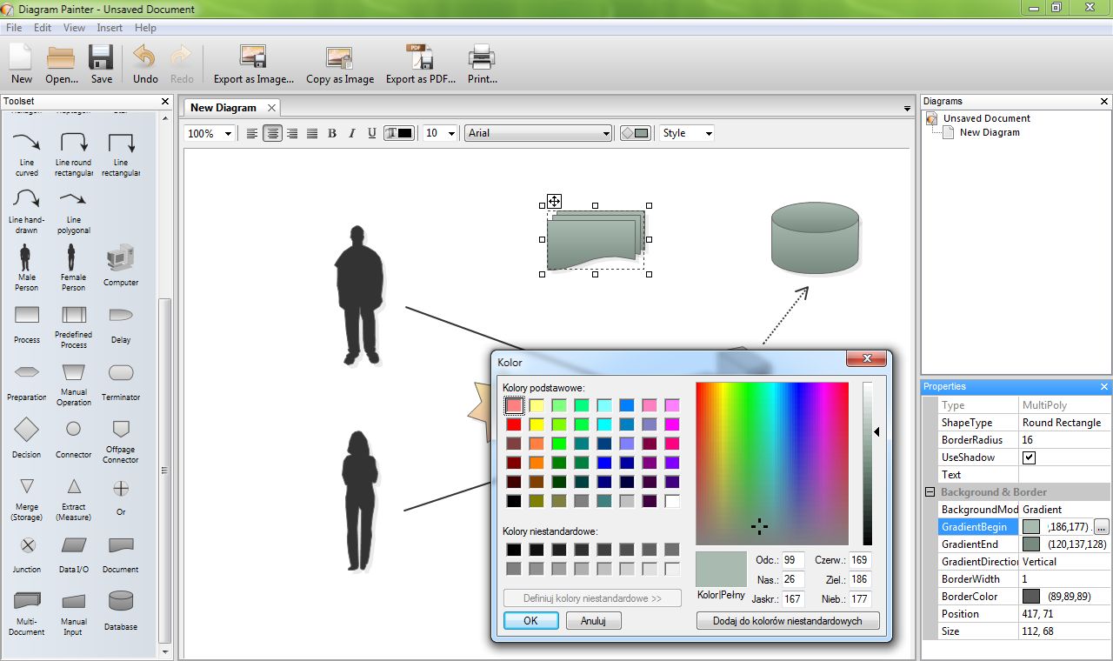Toggle bold text formatting
Image resolution: width=1113 pixels, height=661 pixels.
click(331, 133)
